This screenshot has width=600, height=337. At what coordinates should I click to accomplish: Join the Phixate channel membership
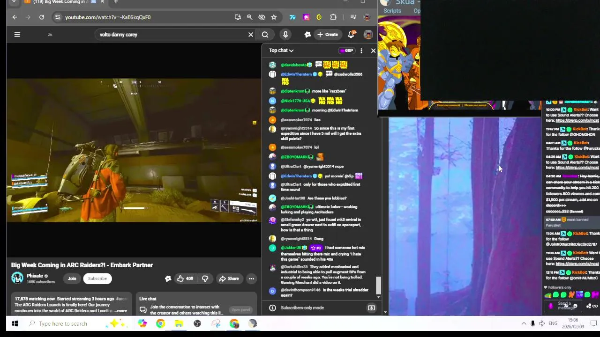72,278
